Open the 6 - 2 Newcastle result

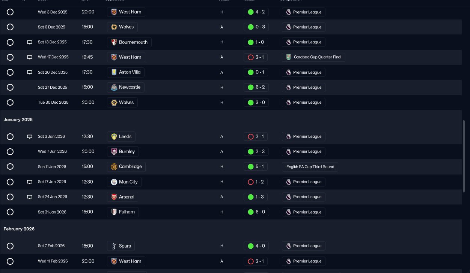point(256,87)
